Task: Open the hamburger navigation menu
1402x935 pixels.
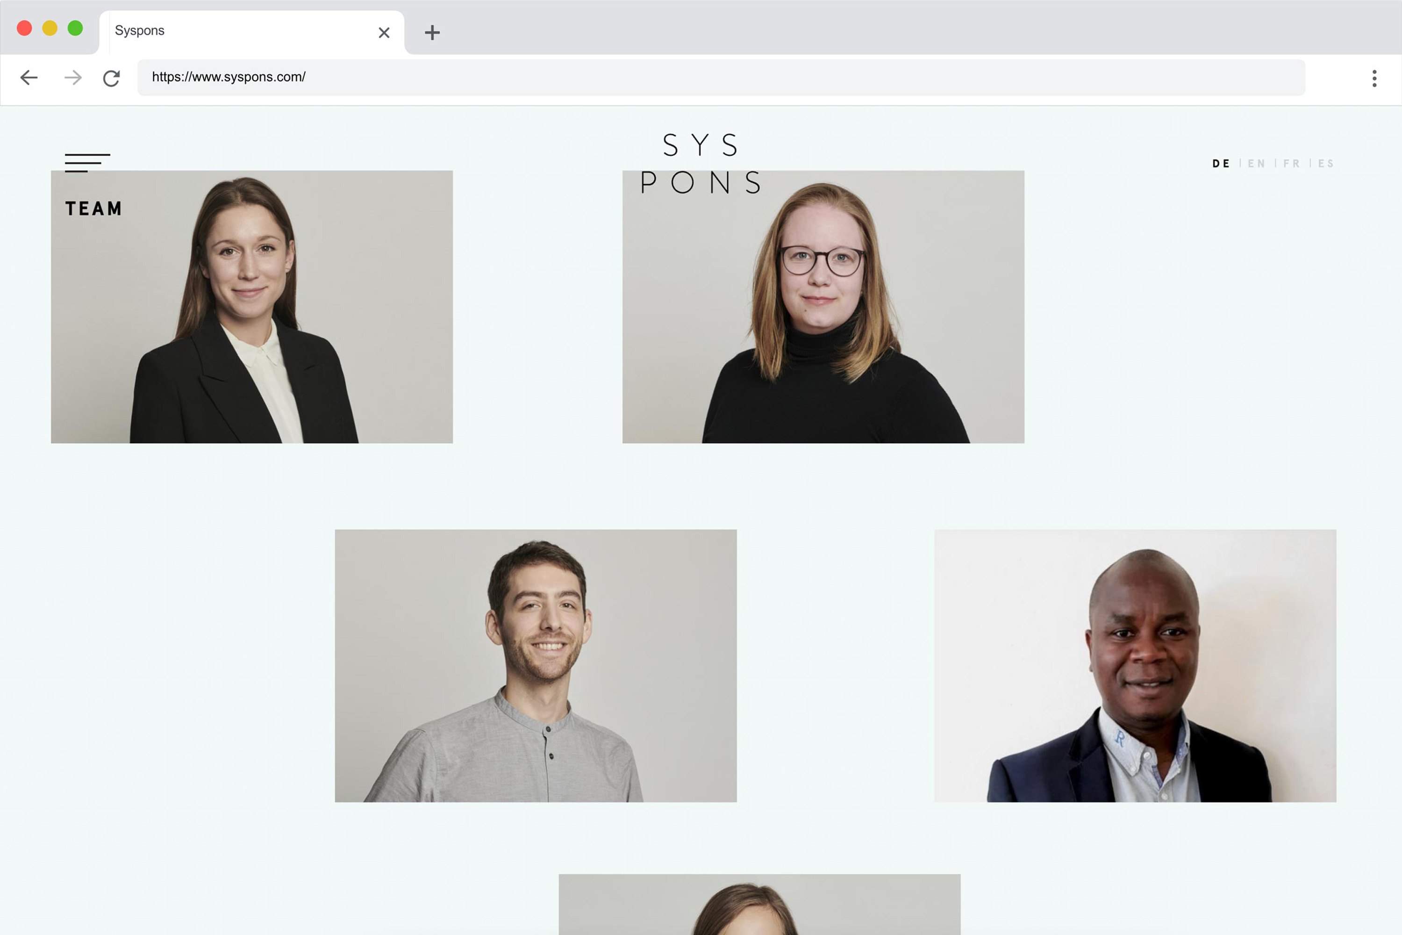Action: point(87,163)
